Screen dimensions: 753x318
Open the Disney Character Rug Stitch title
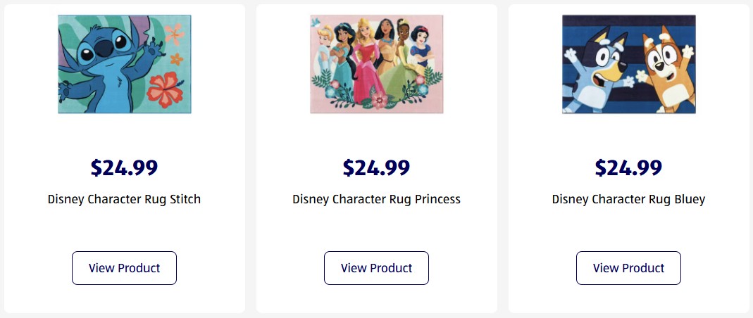point(124,199)
